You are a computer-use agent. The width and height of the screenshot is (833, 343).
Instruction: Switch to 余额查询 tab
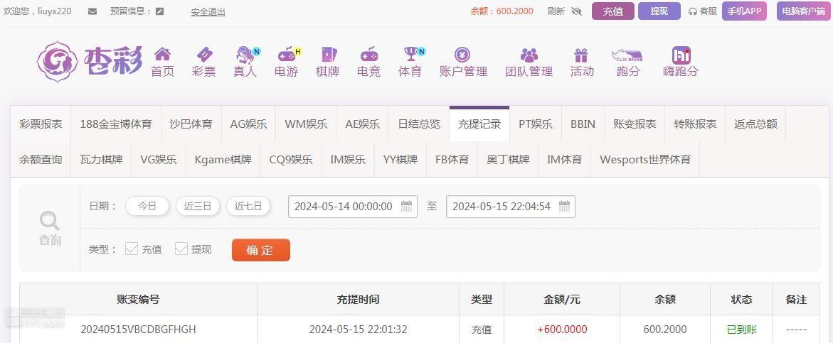[41, 160]
